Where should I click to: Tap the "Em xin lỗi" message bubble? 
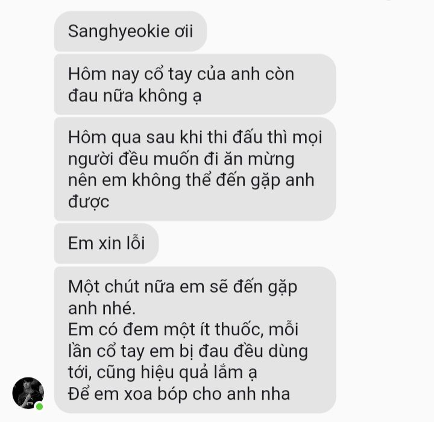click(106, 244)
